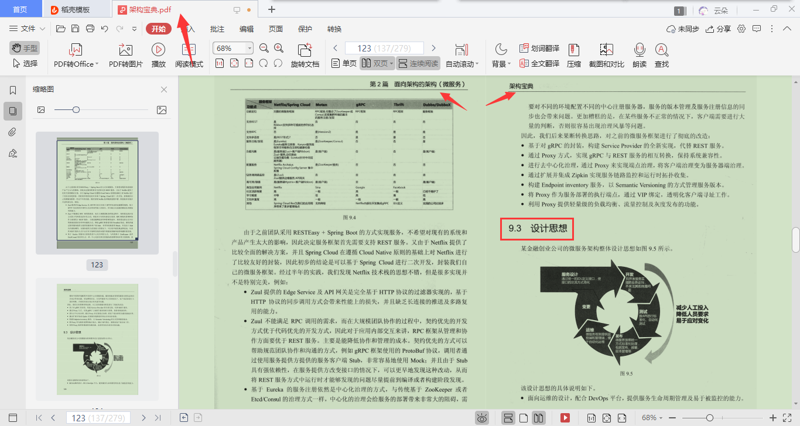Jump to first page in status bar
The height and width of the screenshot is (426, 800).
(x=39, y=418)
